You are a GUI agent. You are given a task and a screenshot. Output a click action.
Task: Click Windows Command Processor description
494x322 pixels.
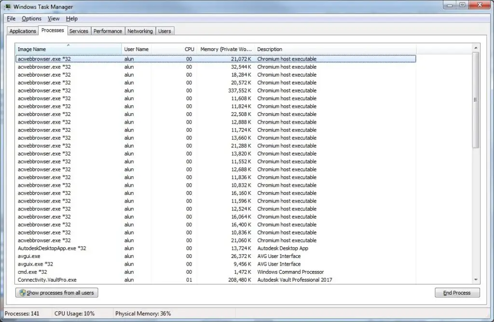coord(290,272)
